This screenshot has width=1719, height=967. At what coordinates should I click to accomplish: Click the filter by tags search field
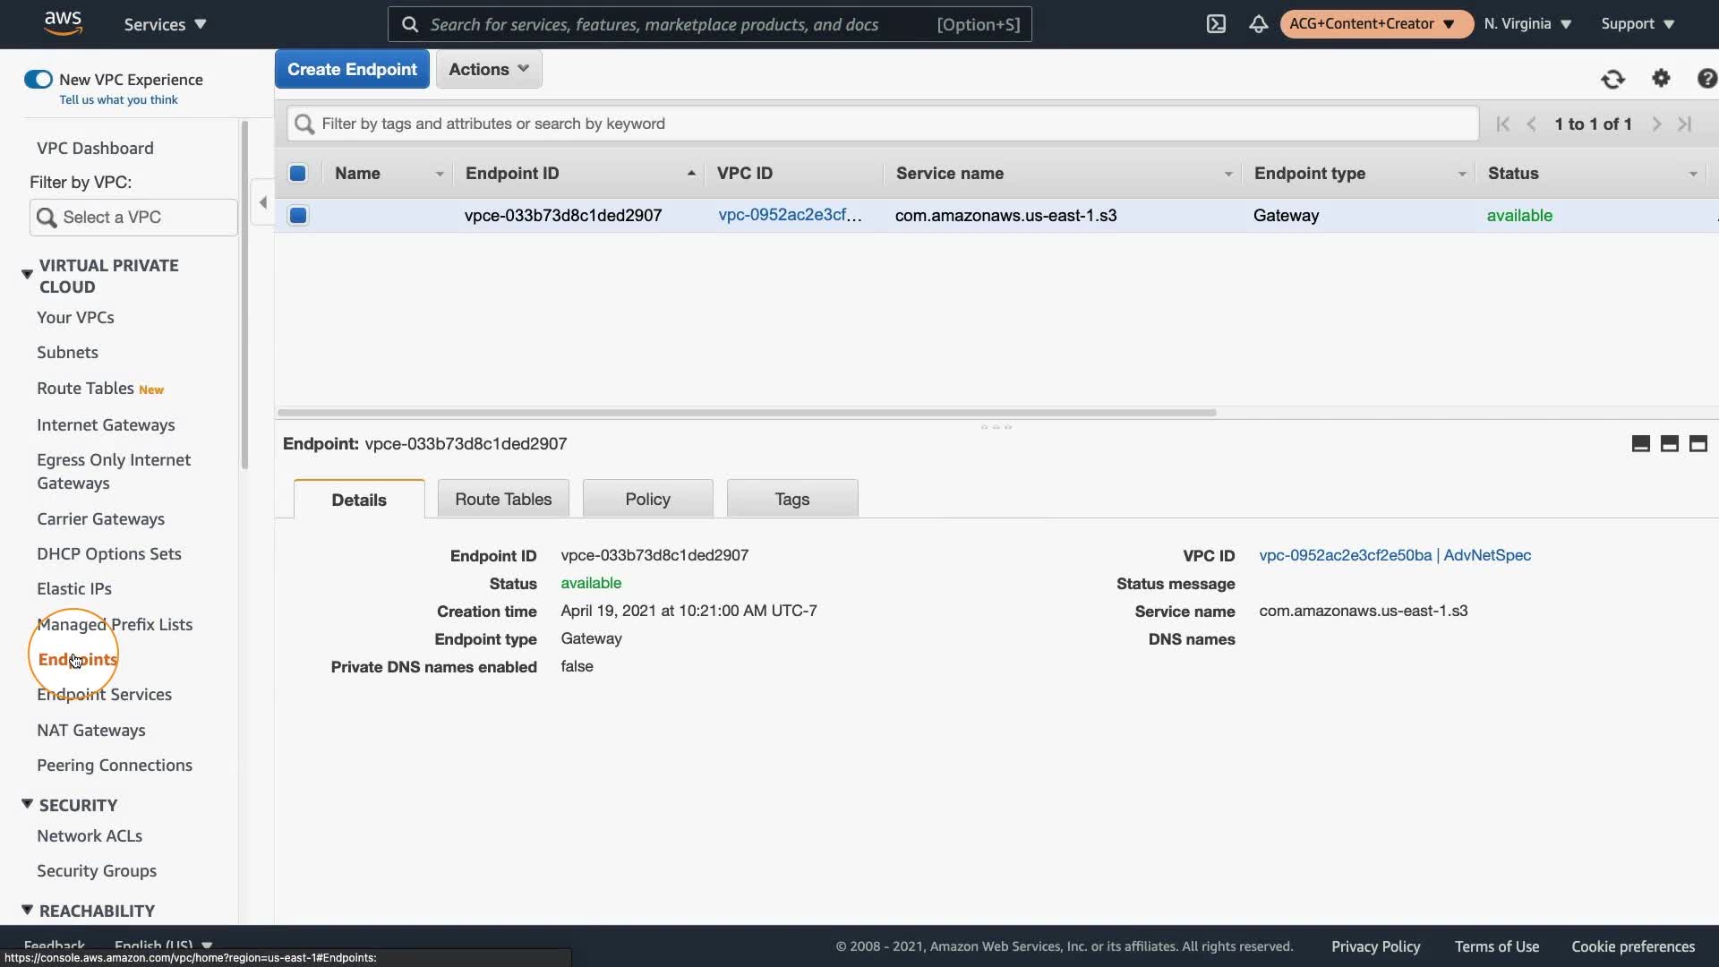pos(882,124)
